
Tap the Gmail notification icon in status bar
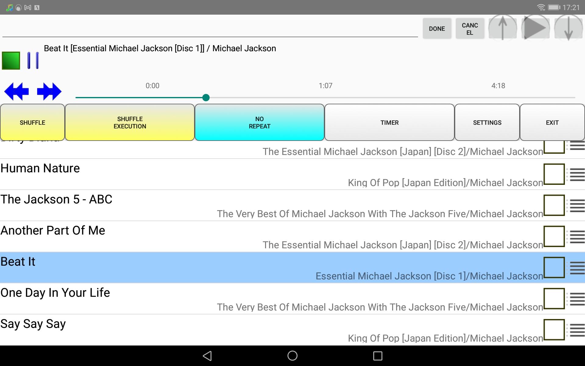point(28,8)
